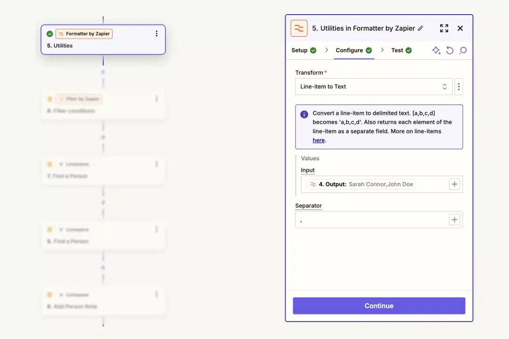Screen dimensions: 509x339
Task: Click chevron between Setup and Configure
Action: (327, 50)
